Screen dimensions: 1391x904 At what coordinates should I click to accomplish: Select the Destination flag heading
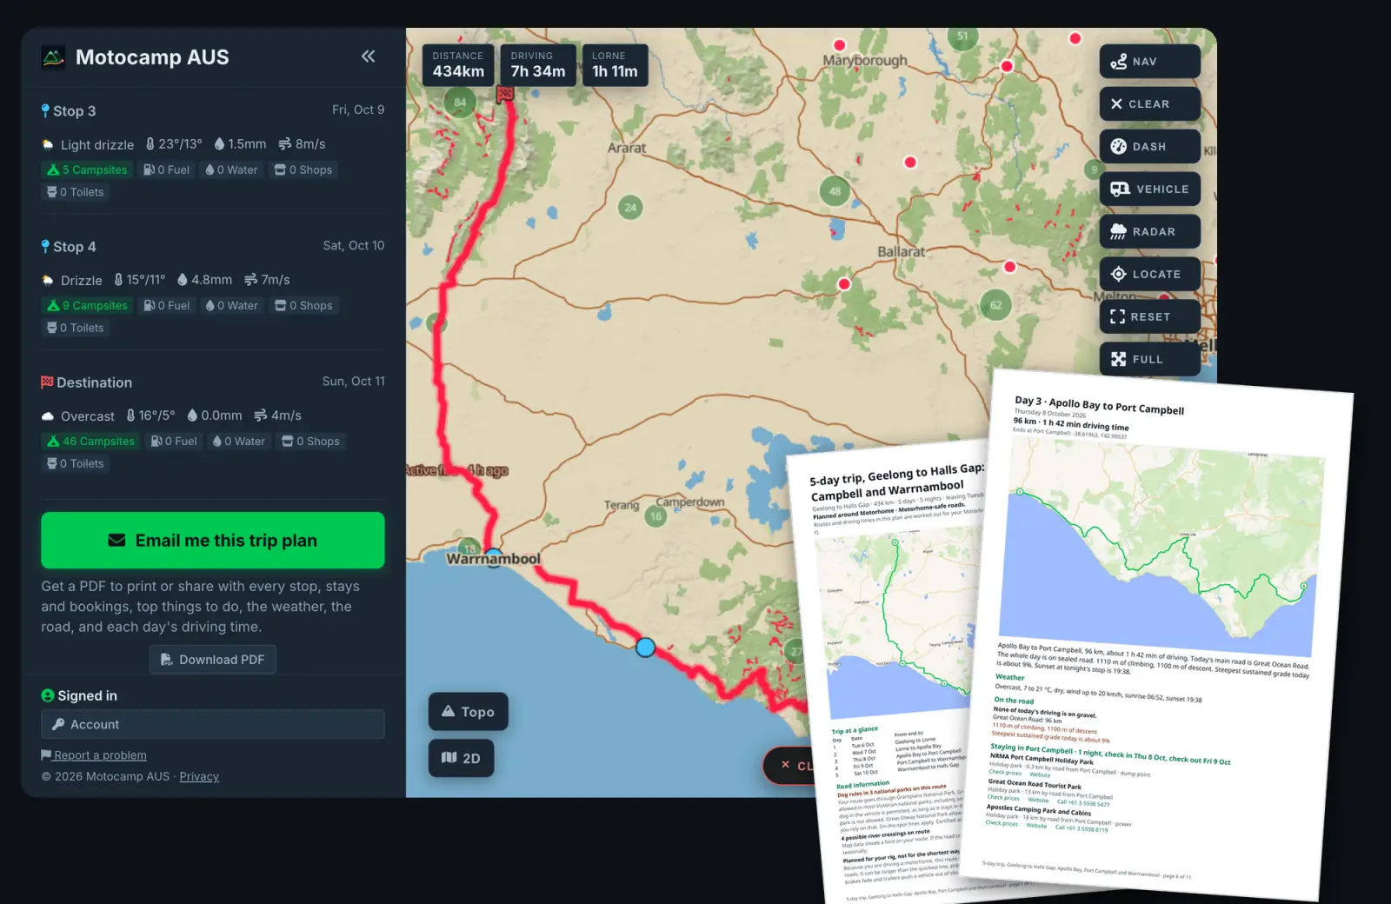point(86,382)
